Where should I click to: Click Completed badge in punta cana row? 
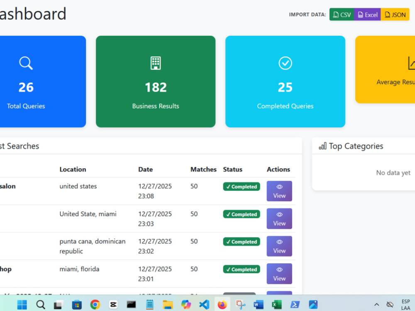coord(242,242)
